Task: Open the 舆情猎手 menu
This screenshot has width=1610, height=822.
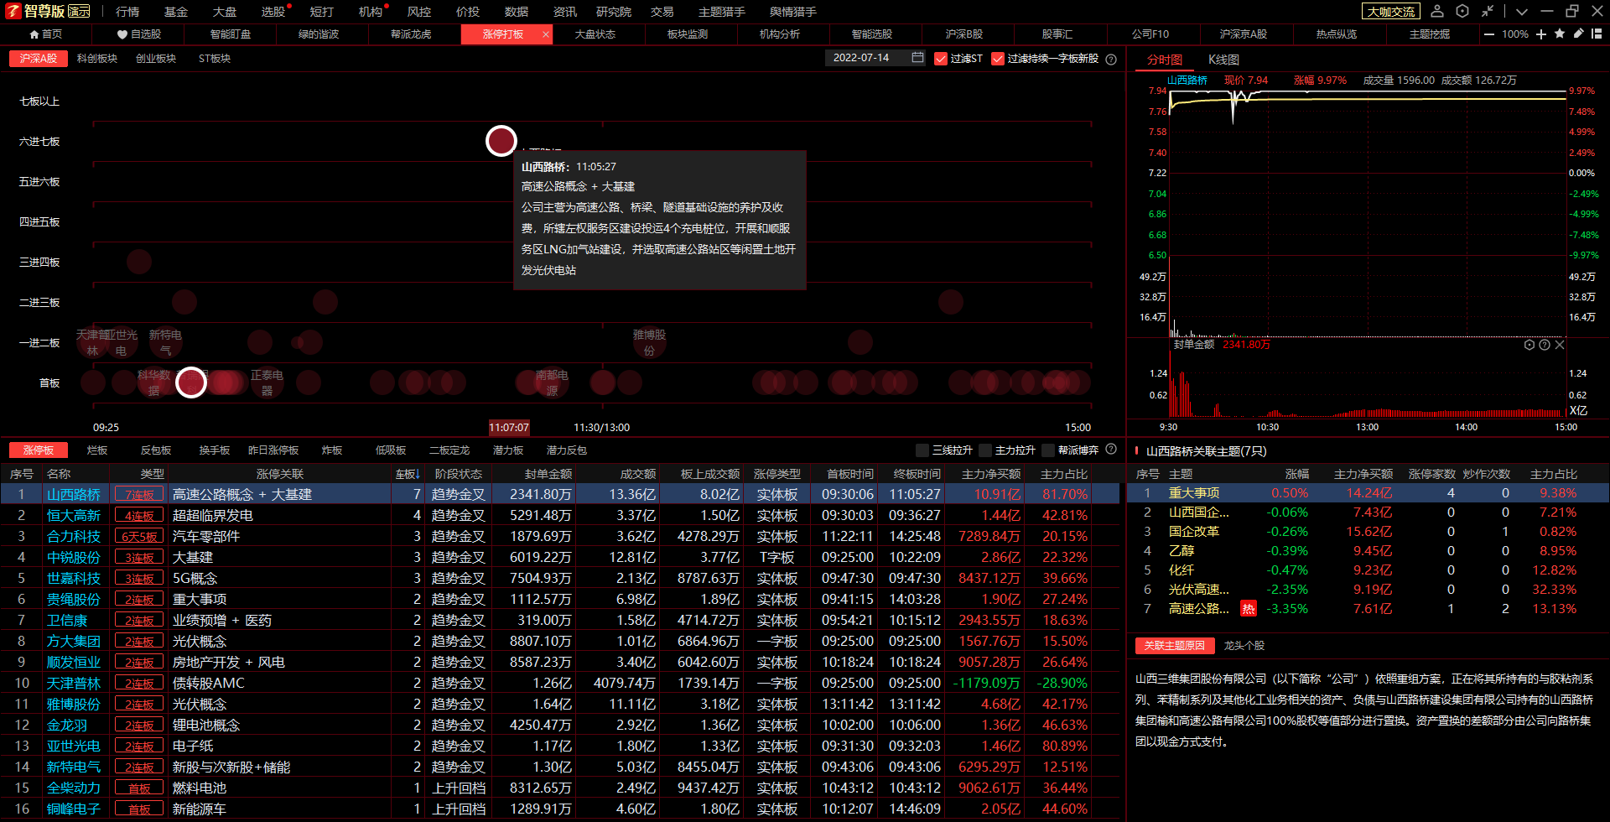Action: [793, 12]
